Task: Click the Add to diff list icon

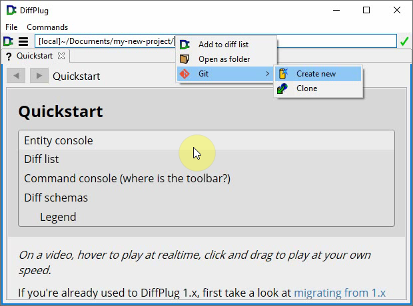Action: tap(185, 45)
